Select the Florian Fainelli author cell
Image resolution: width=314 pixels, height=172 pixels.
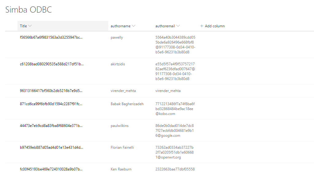[x=122, y=147]
